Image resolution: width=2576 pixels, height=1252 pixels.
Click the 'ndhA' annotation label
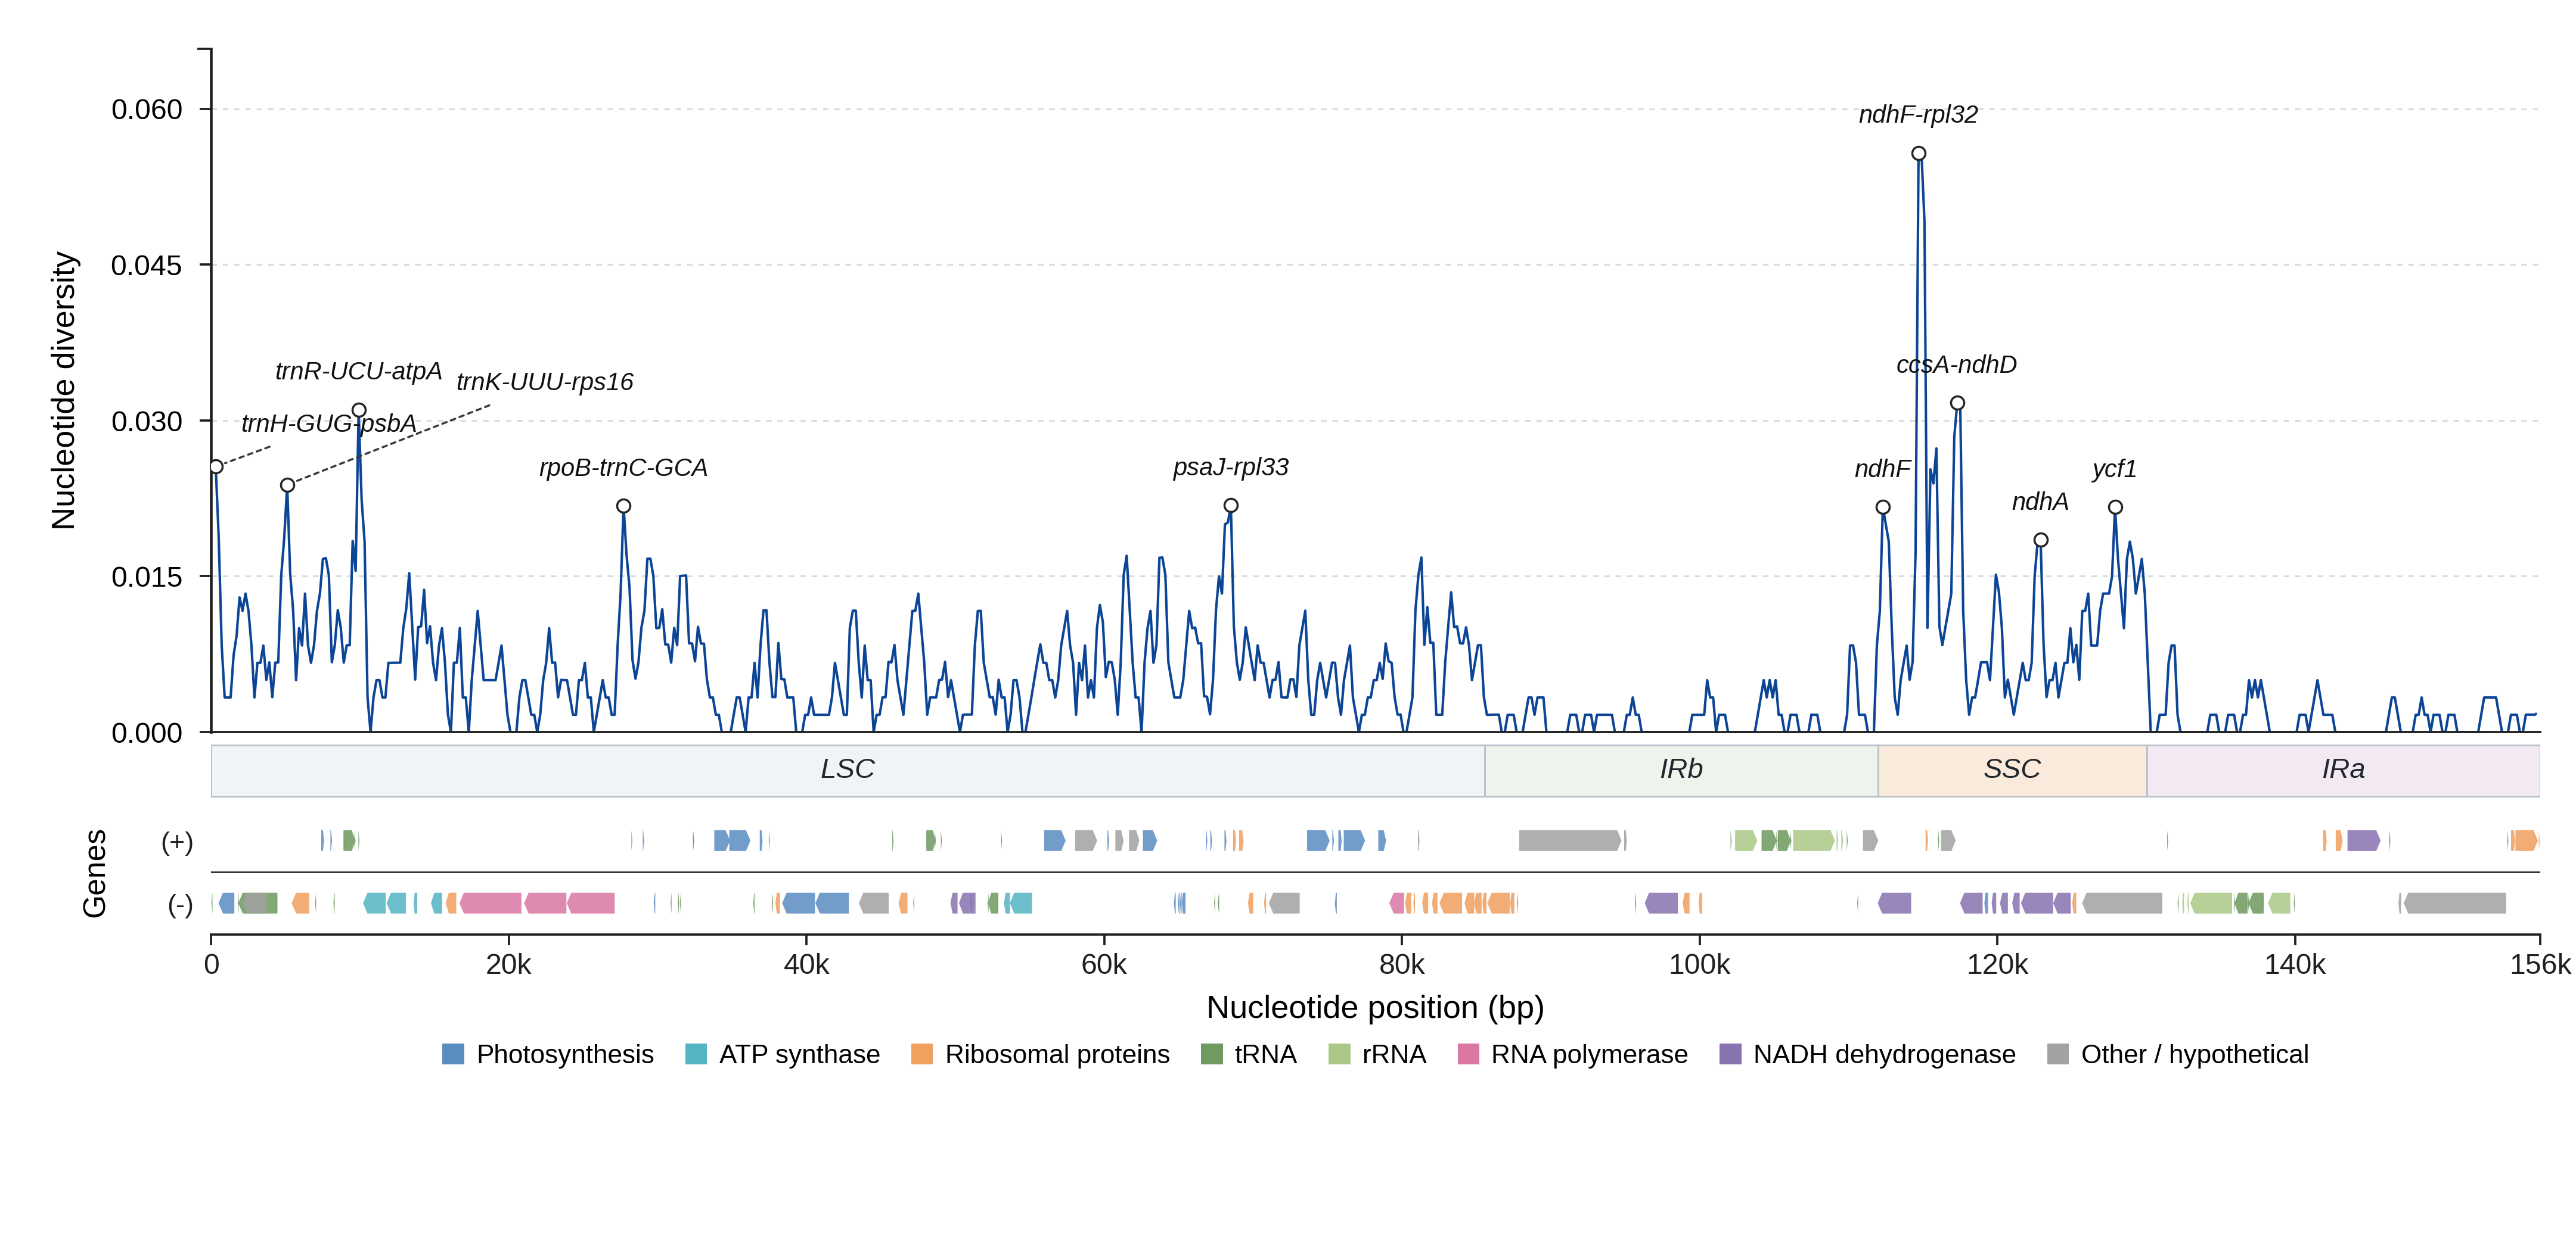point(2040,502)
